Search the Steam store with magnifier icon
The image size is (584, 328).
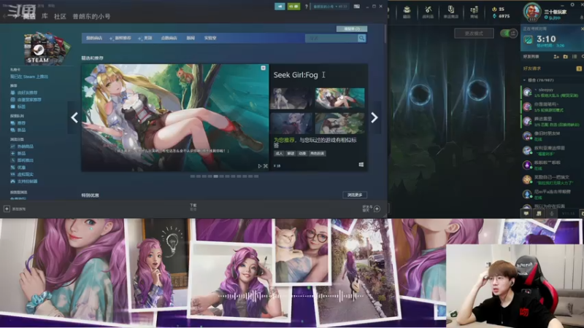[x=361, y=39]
